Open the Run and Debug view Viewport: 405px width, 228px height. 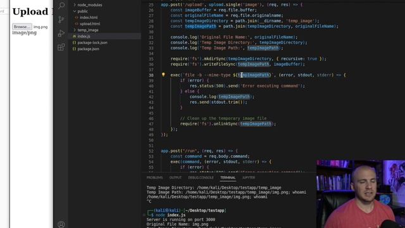tap(61, 34)
